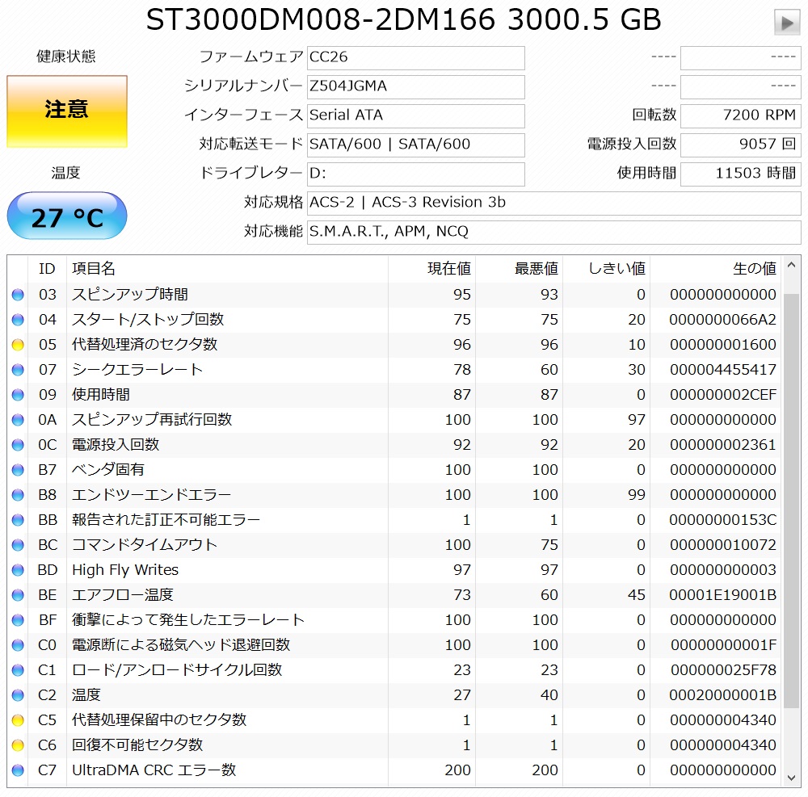808x797 pixels.
Task: Click the yellow status icon for row C5
Action: [18, 720]
